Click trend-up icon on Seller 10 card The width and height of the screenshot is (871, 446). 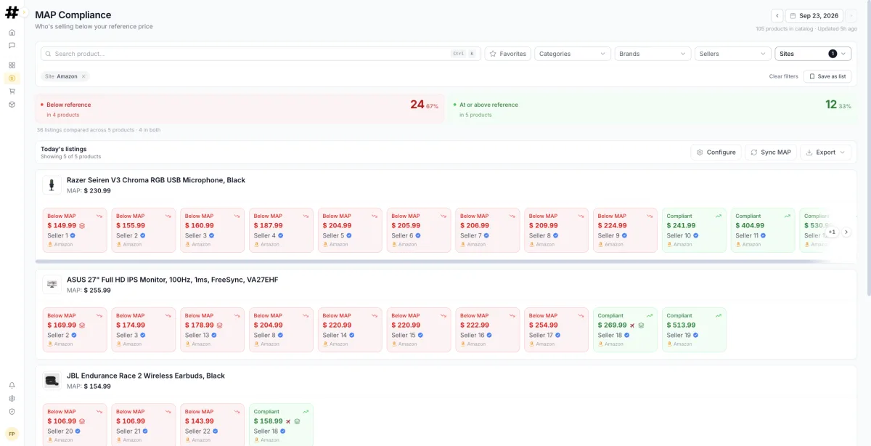[x=719, y=216]
